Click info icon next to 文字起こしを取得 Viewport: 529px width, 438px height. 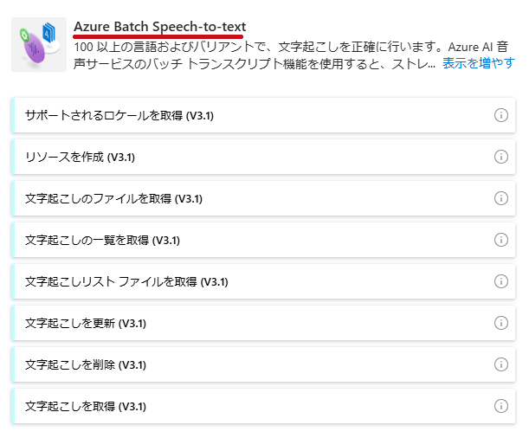pyautogui.click(x=501, y=406)
